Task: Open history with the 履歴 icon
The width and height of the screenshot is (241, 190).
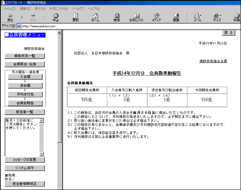Action: point(176,17)
